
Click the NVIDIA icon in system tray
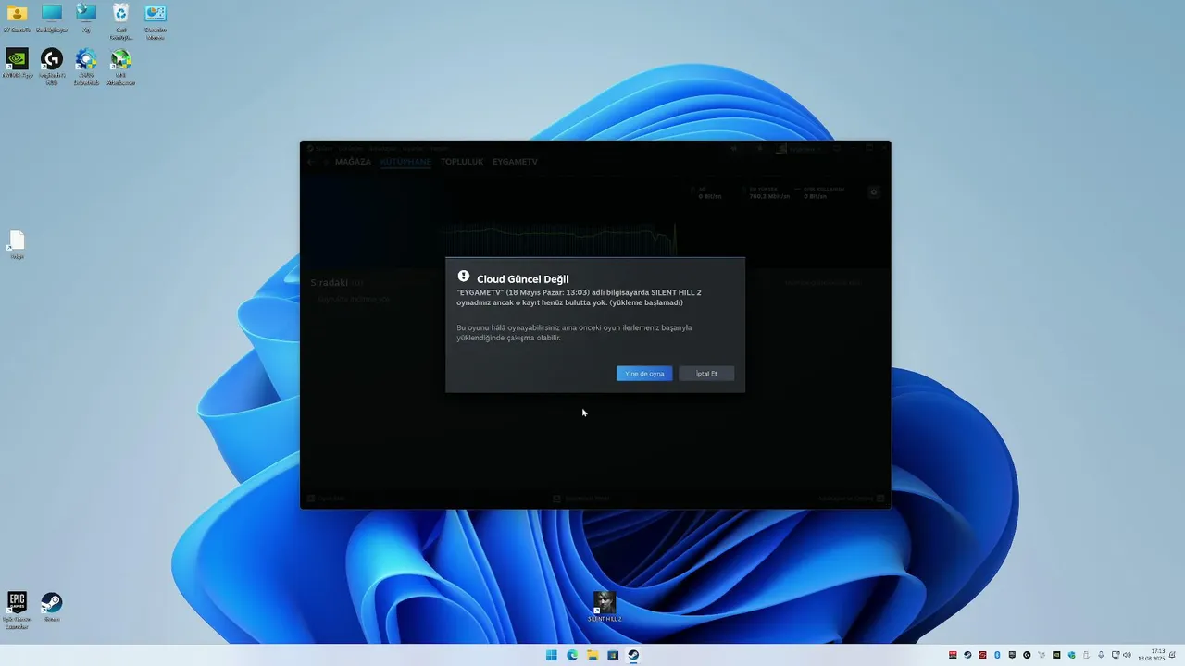1056,655
